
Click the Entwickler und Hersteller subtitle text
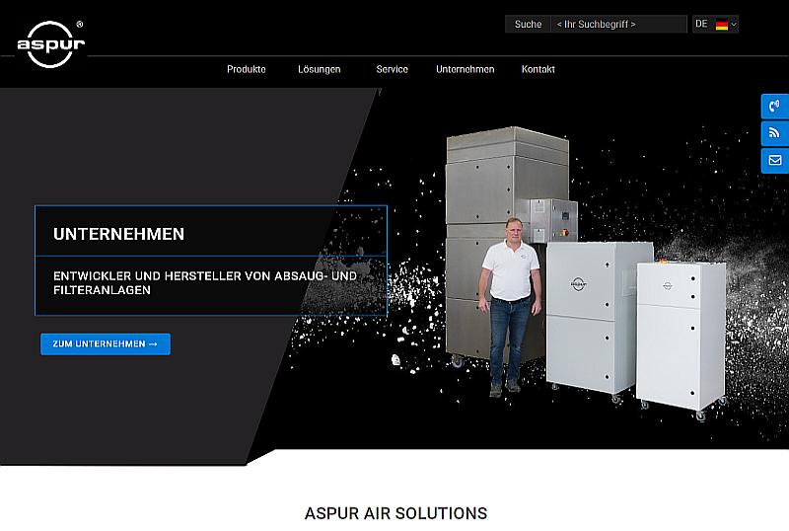click(x=205, y=283)
